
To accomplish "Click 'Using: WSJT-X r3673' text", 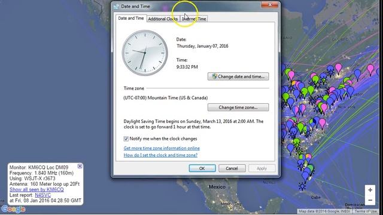I will click(32, 179).
